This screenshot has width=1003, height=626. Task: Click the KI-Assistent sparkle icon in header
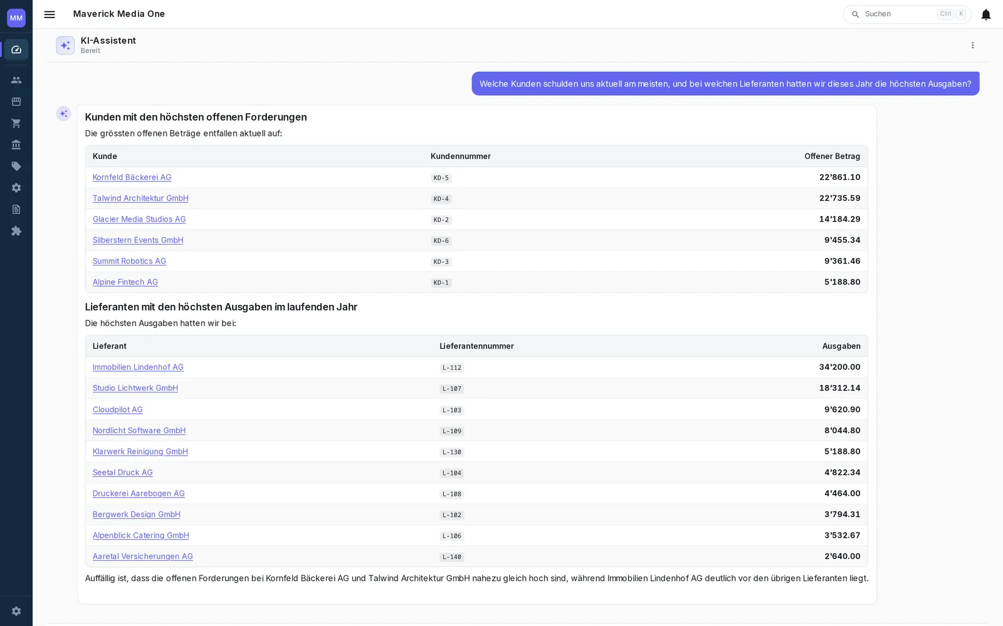(x=65, y=45)
